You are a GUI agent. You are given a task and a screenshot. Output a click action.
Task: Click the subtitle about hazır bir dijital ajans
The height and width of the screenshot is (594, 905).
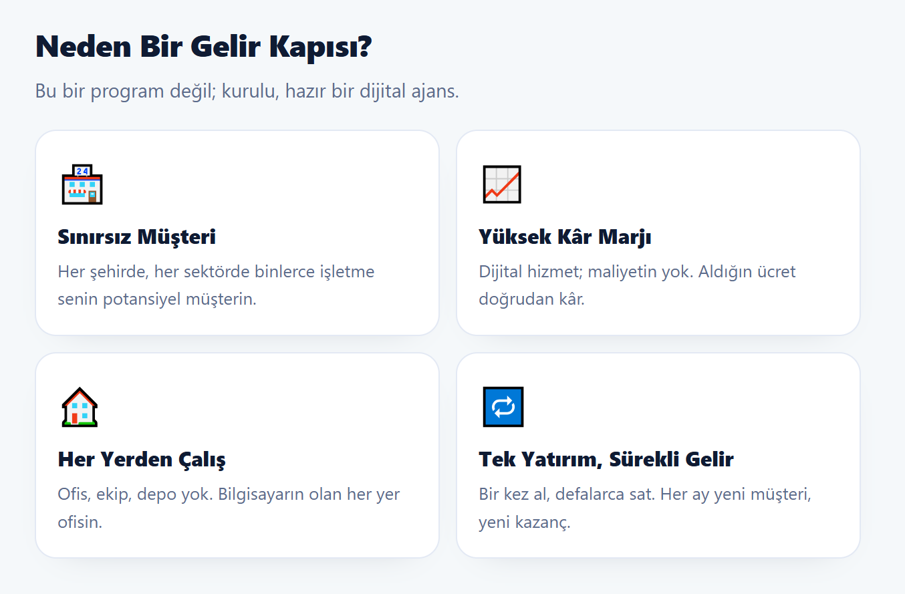pyautogui.click(x=247, y=91)
